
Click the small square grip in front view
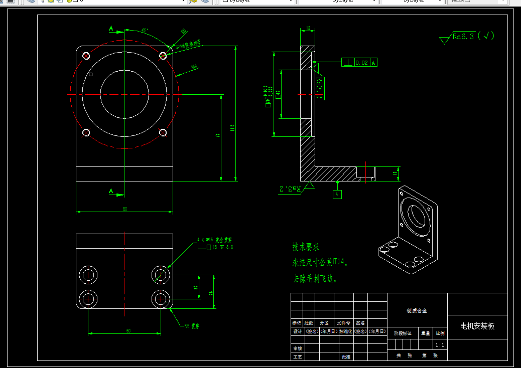91,74
